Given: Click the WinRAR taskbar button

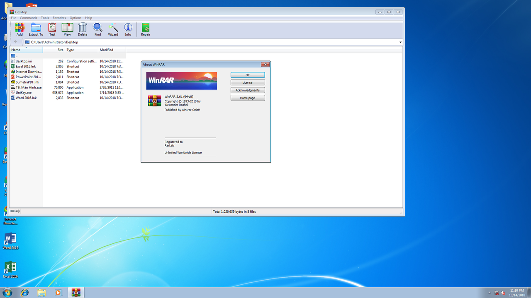Looking at the screenshot, I should click(x=76, y=293).
